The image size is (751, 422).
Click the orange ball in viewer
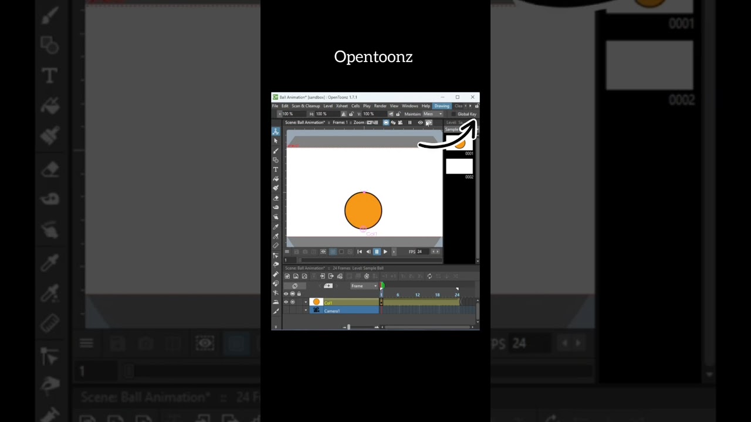(x=363, y=210)
